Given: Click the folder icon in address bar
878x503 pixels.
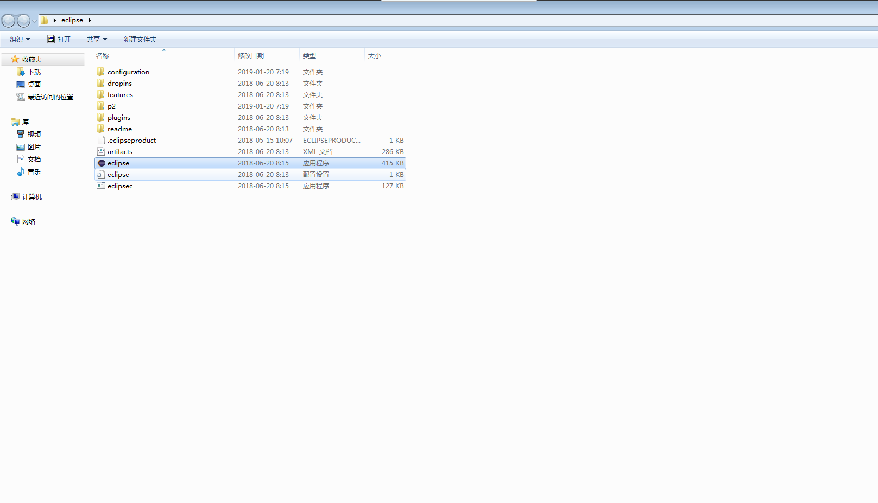Looking at the screenshot, I should click(45, 20).
